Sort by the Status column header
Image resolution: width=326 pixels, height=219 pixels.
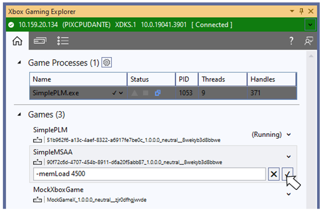pyautogui.click(x=152, y=79)
